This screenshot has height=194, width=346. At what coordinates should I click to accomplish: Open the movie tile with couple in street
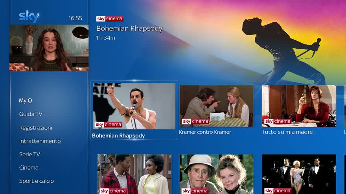coord(134,174)
